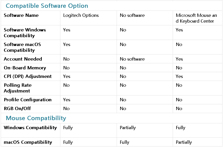Click the Software Windows Compatibility row label

(x=25, y=33)
